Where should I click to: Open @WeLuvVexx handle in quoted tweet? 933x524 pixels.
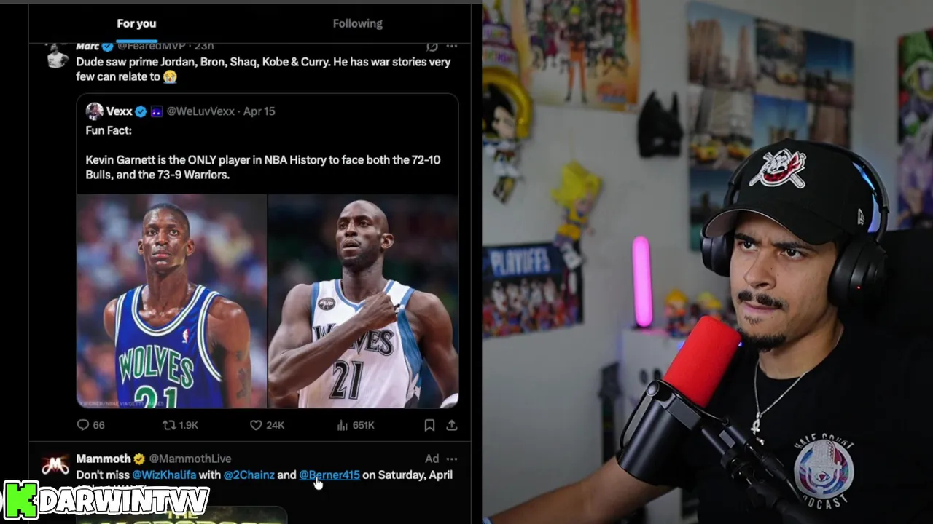(200, 111)
